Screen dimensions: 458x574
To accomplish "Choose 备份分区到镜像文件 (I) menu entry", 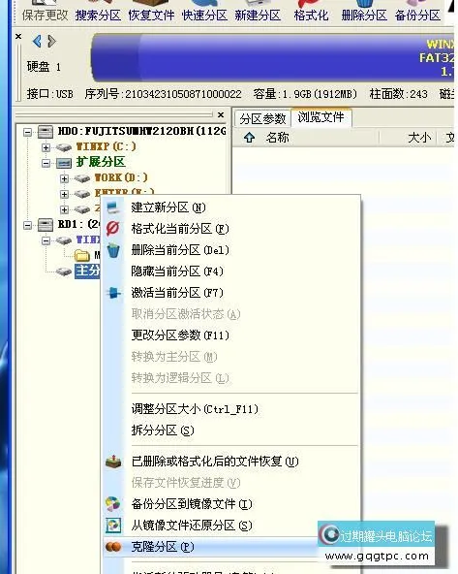I will [230, 504].
